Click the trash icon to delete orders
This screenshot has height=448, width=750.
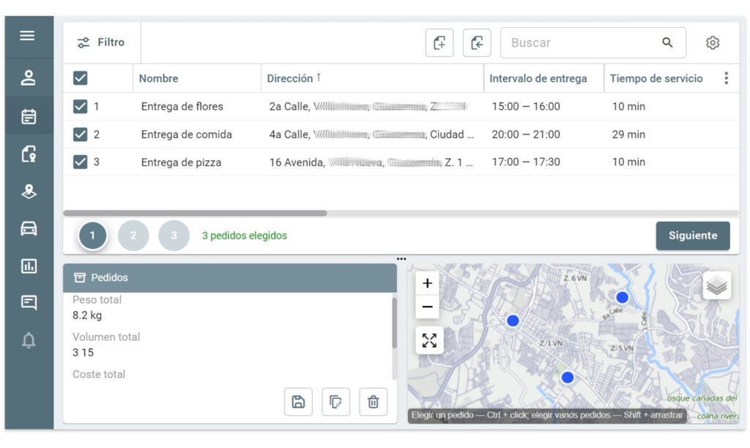(373, 402)
